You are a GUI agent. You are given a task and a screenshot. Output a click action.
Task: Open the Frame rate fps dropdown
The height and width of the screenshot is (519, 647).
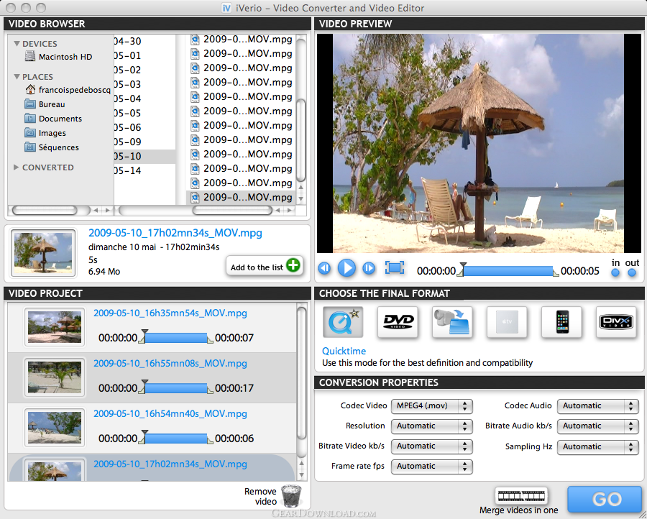coord(431,467)
